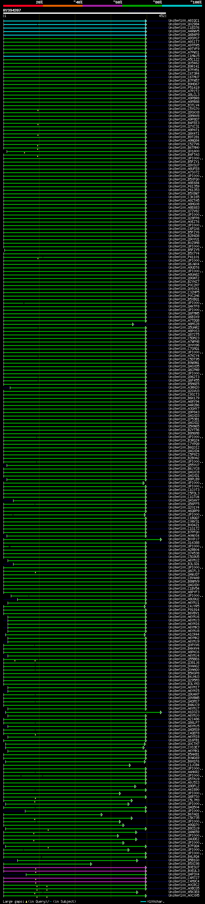Select label UniRef100_Q872T5
This screenshot has height=904, width=205.
pos(184,335)
